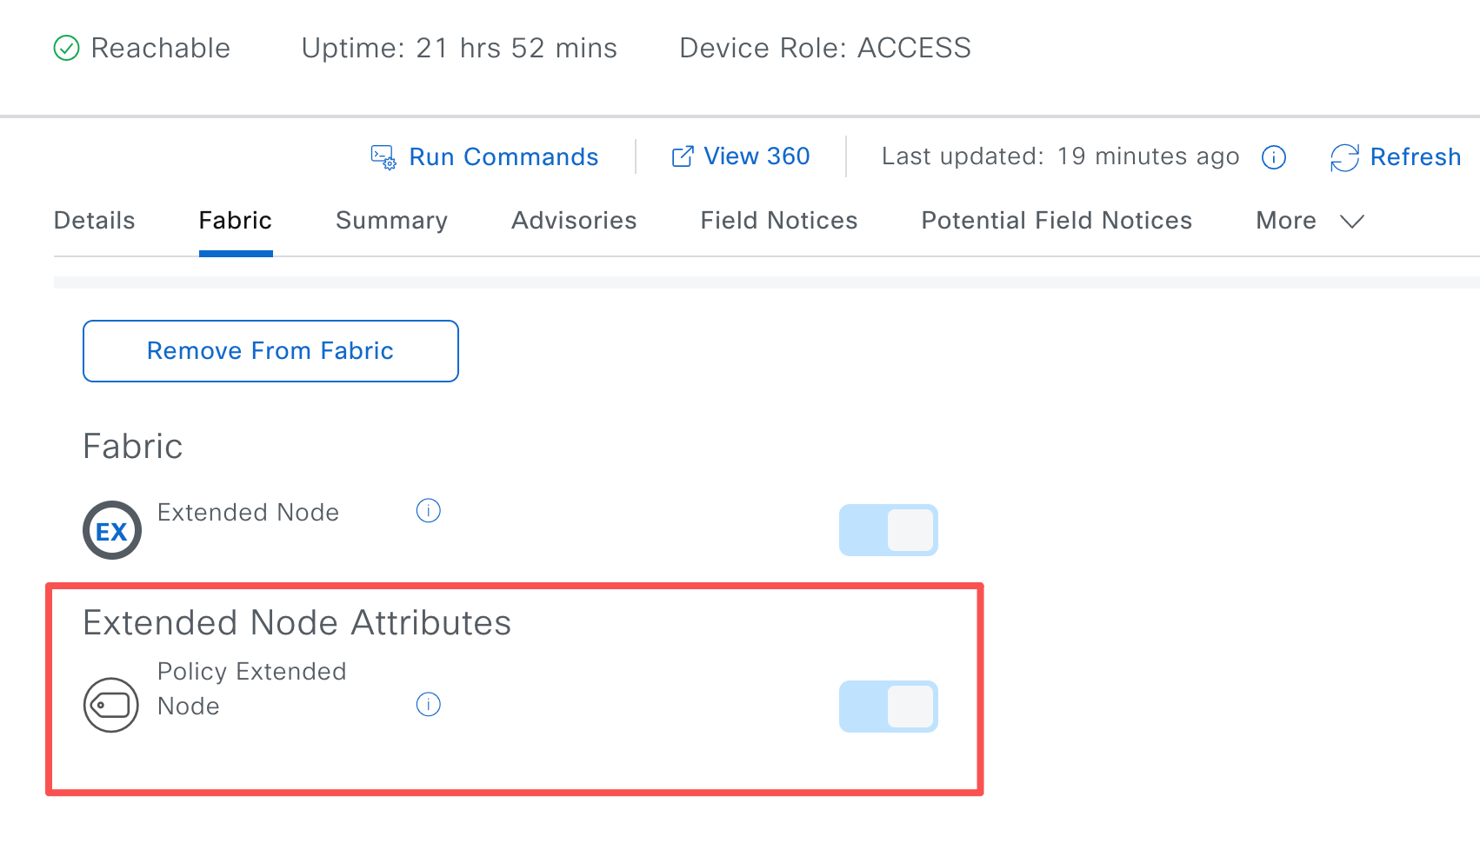Viewport: 1480px width, 843px height.
Task: Select the Advisories tab
Action: 574,221
